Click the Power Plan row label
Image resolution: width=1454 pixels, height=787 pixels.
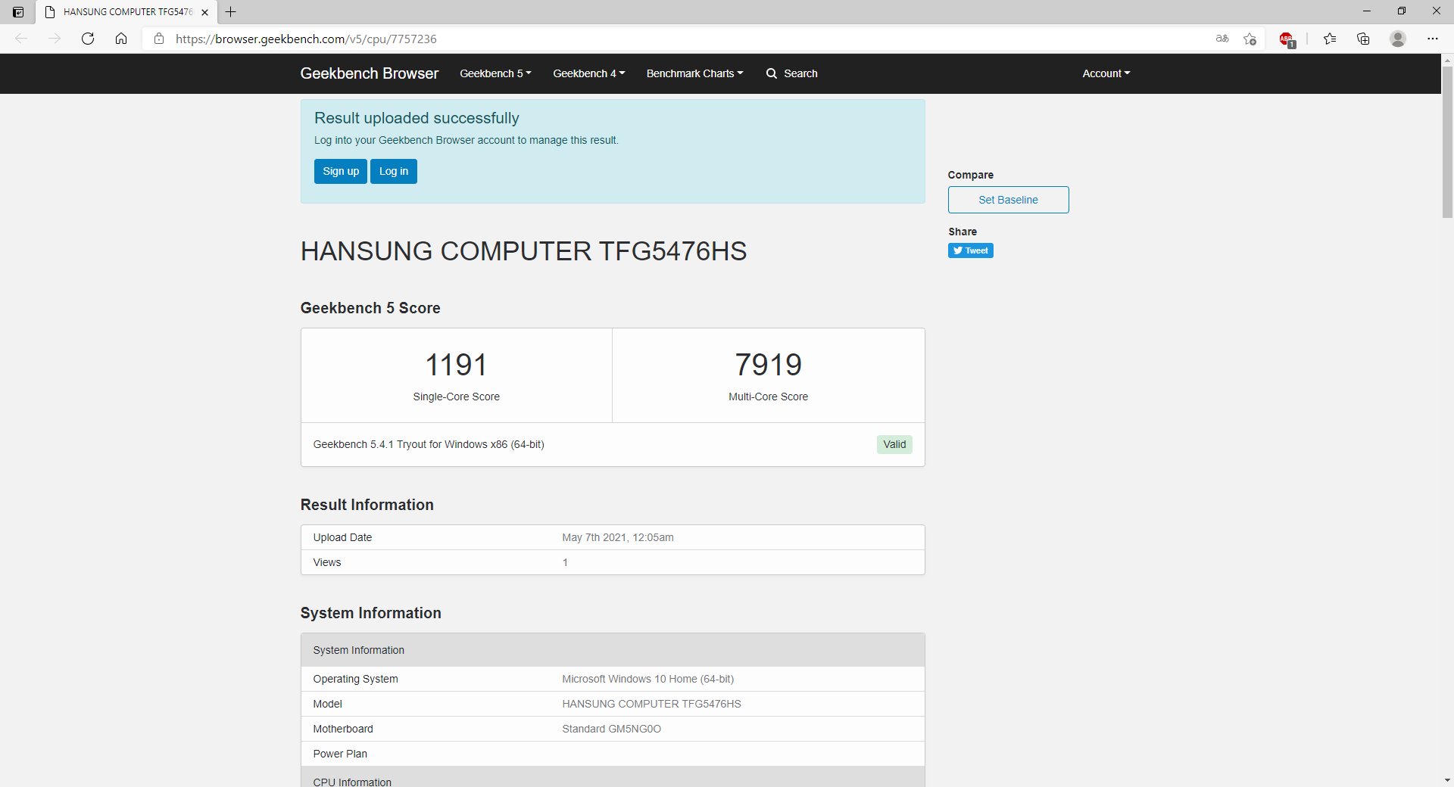340,754
